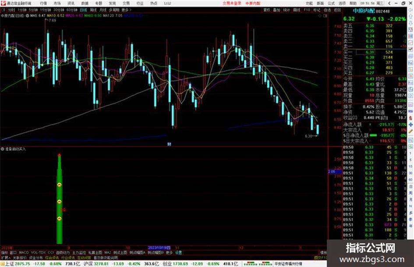Switch to the 1分钟 chart period
The image size is (414, 267).
tap(22, 10)
